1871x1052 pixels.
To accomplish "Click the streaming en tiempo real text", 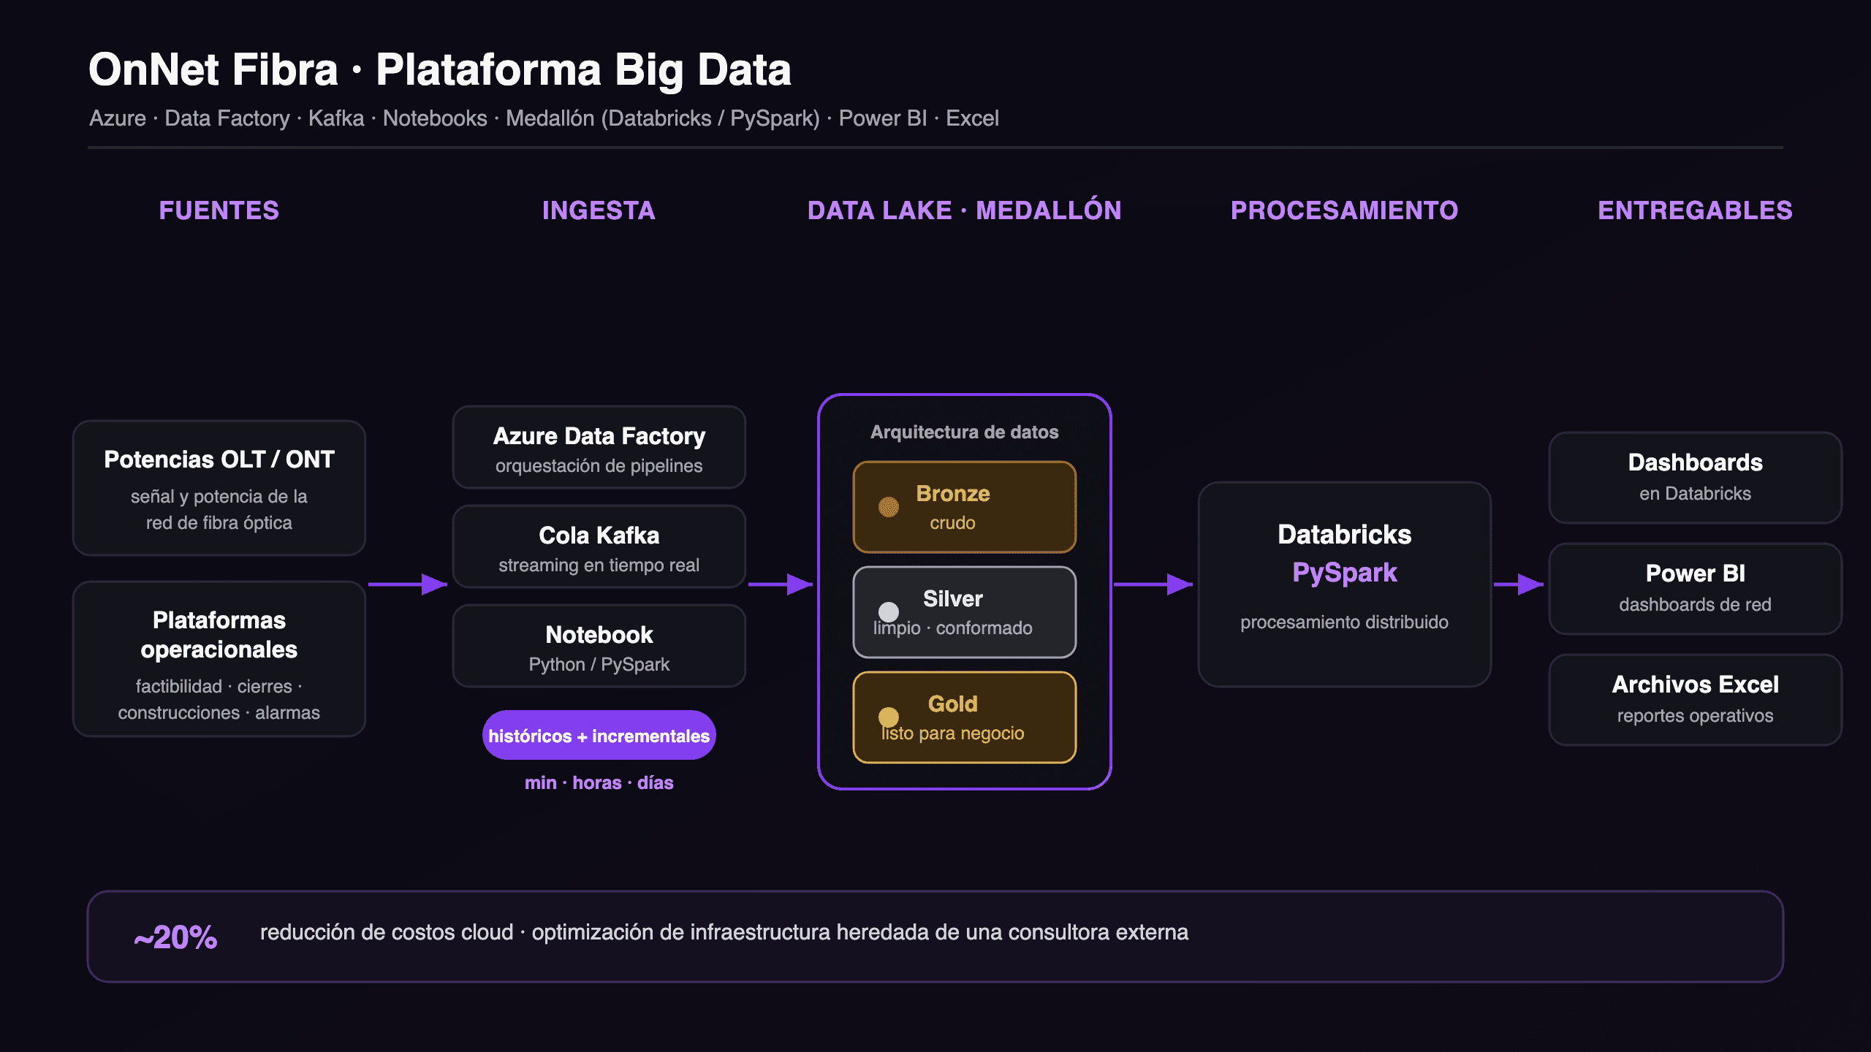I will (599, 565).
